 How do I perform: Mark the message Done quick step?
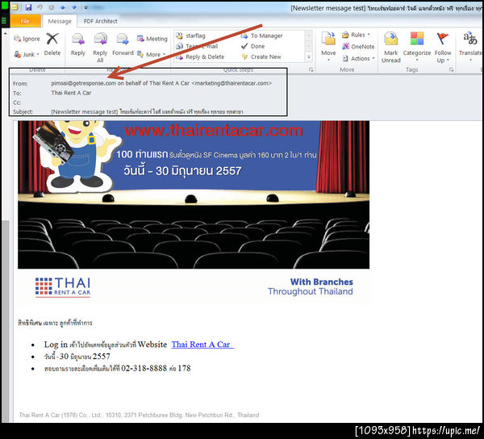coord(252,46)
